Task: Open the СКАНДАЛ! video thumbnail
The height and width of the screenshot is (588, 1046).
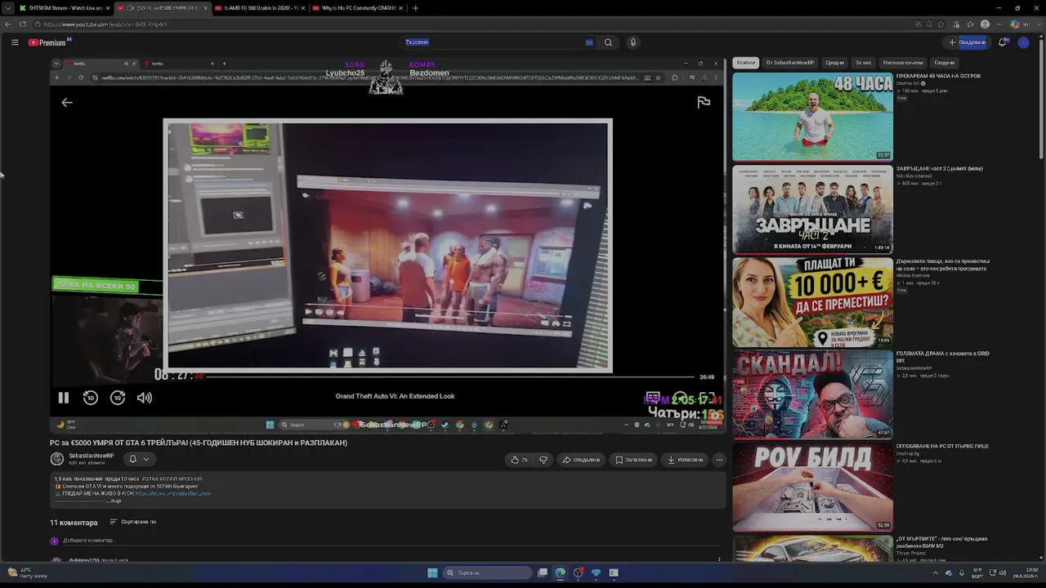Action: [812, 394]
